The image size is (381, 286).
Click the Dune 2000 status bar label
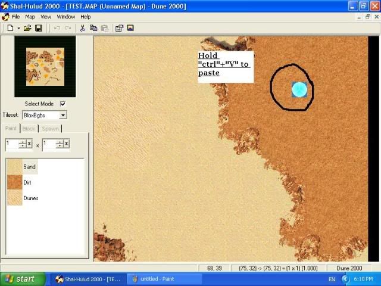pos(349,268)
